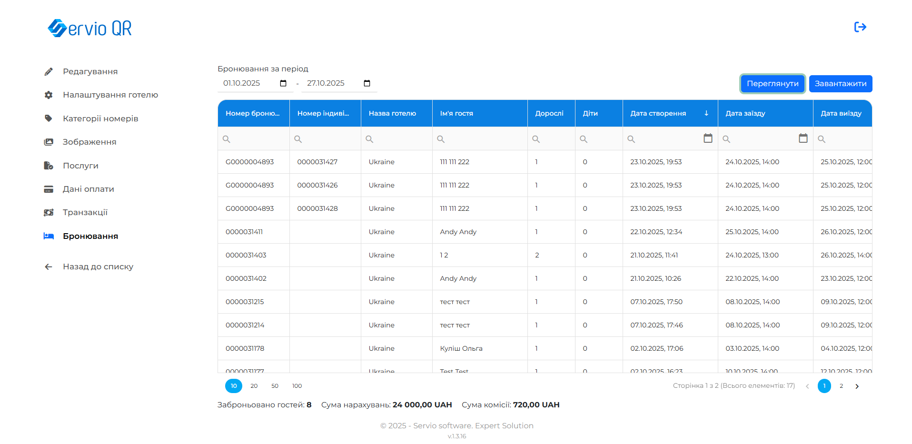Open calendar picker for start date 01.10.2025
The height and width of the screenshot is (444, 912).
(x=283, y=83)
